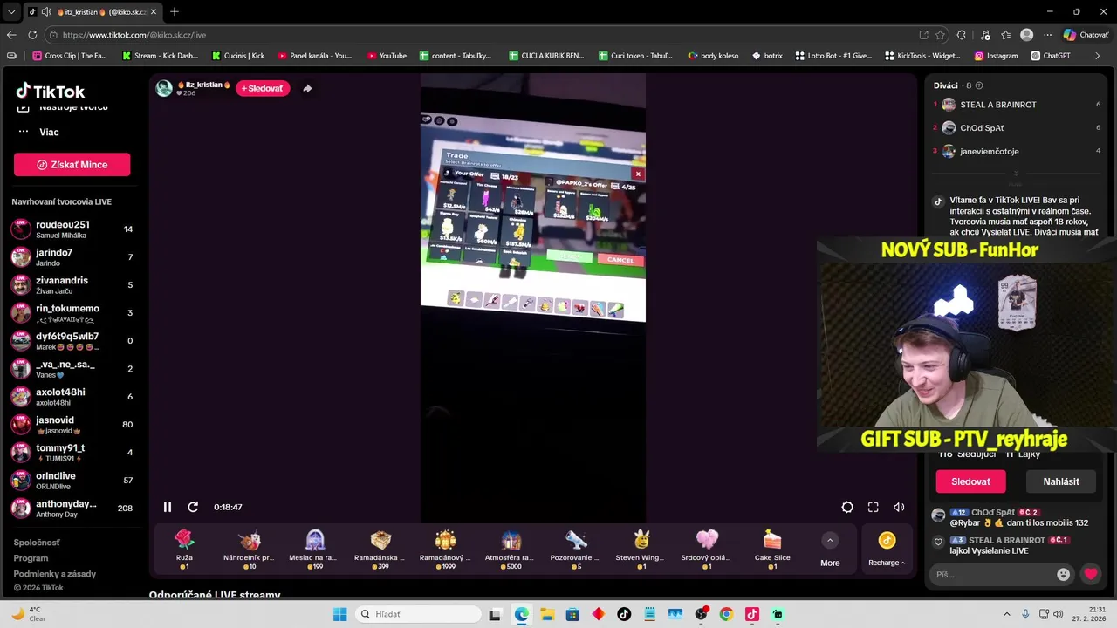
Task: Send the Pozorovanie gift
Action: pos(575,549)
